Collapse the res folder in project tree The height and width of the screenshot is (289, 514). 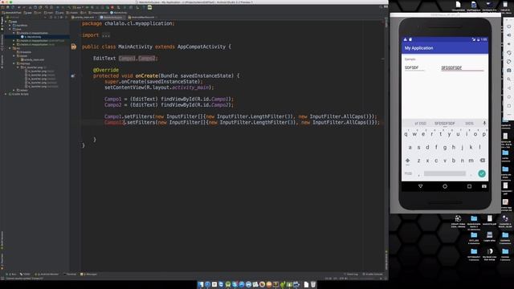click(x=10, y=48)
